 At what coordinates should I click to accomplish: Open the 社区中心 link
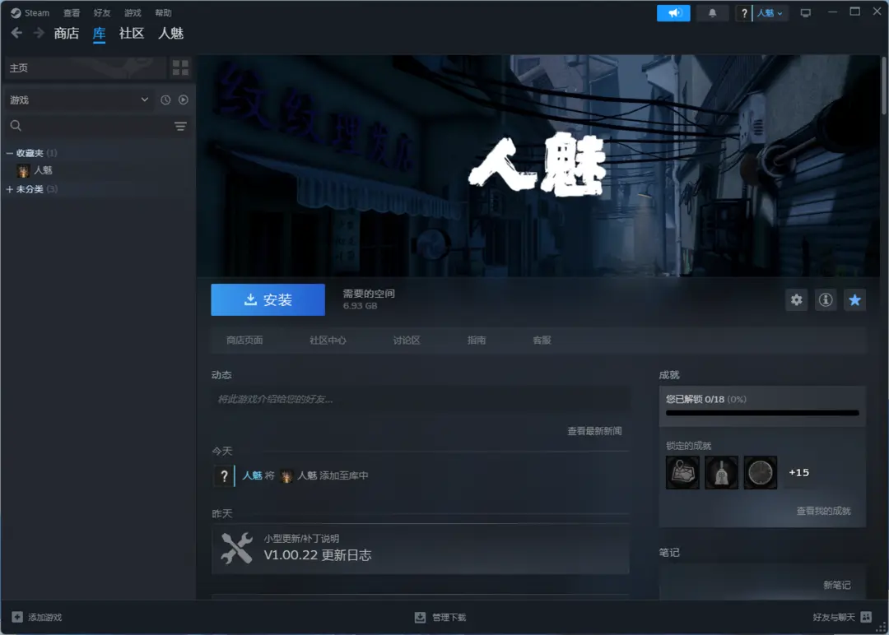(328, 340)
